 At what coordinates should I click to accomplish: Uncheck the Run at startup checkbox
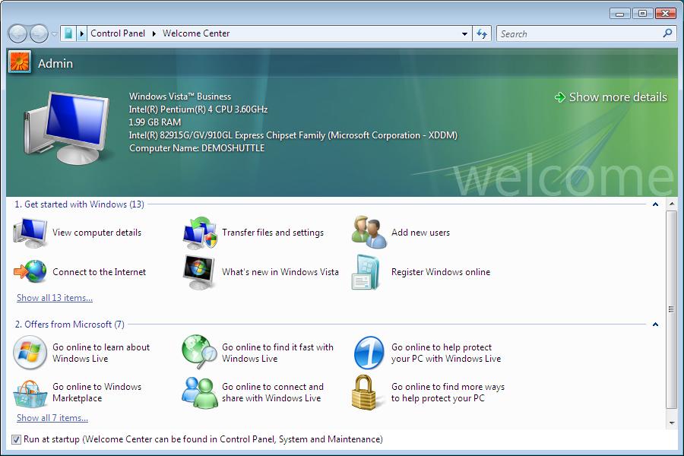tap(16, 439)
